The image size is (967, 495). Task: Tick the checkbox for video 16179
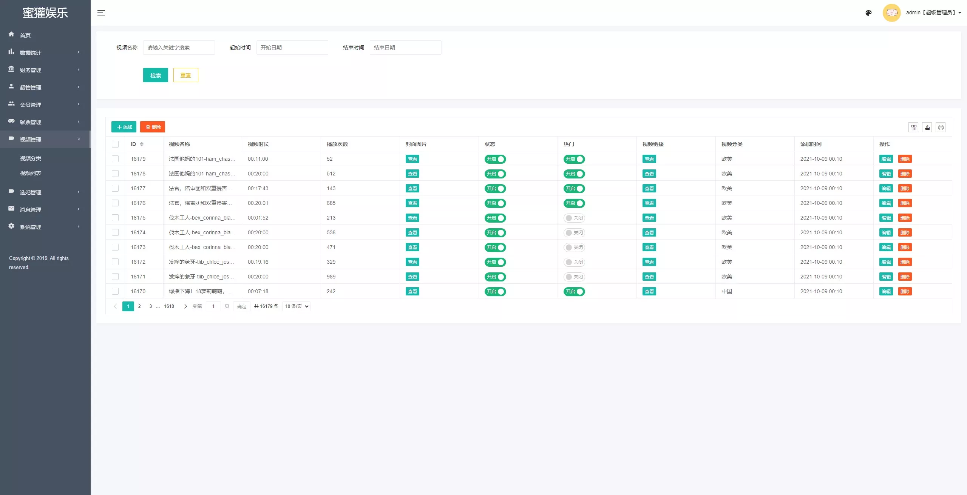point(115,159)
